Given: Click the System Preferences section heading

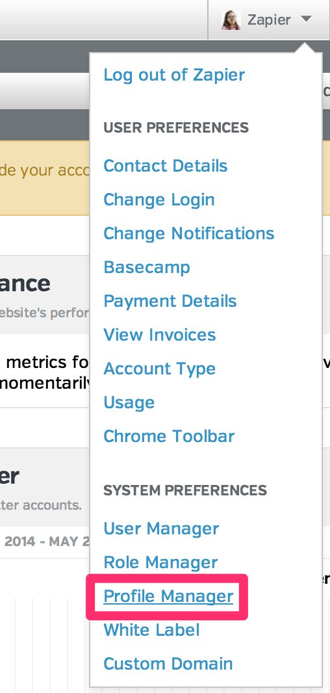Looking at the screenshot, I should (x=185, y=491).
